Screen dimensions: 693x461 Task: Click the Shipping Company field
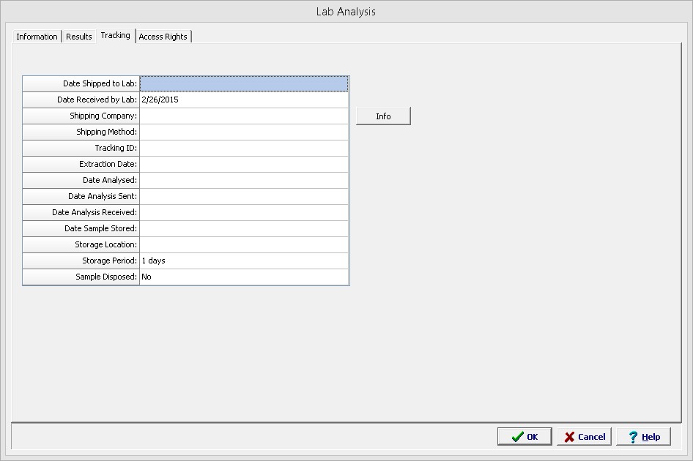click(243, 116)
